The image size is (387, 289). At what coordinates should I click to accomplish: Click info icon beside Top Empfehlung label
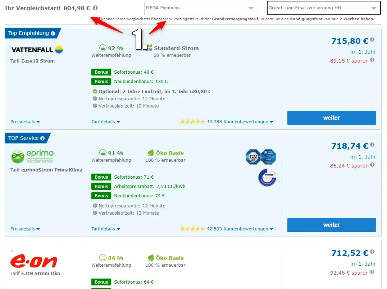tap(53, 33)
